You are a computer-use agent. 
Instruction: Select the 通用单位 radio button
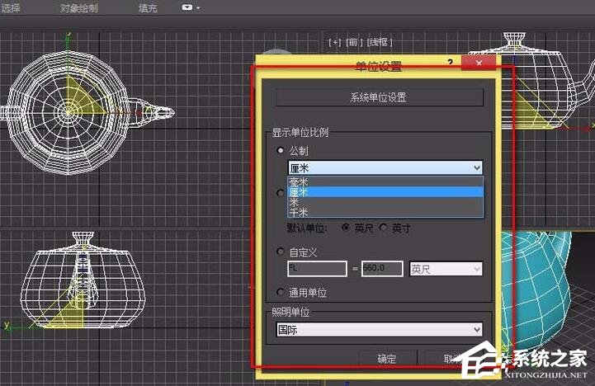[281, 292]
